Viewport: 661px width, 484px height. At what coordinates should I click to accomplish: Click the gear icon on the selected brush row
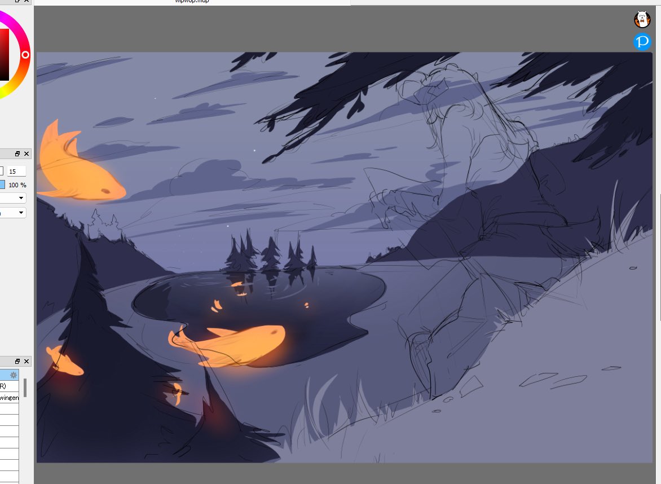click(14, 375)
